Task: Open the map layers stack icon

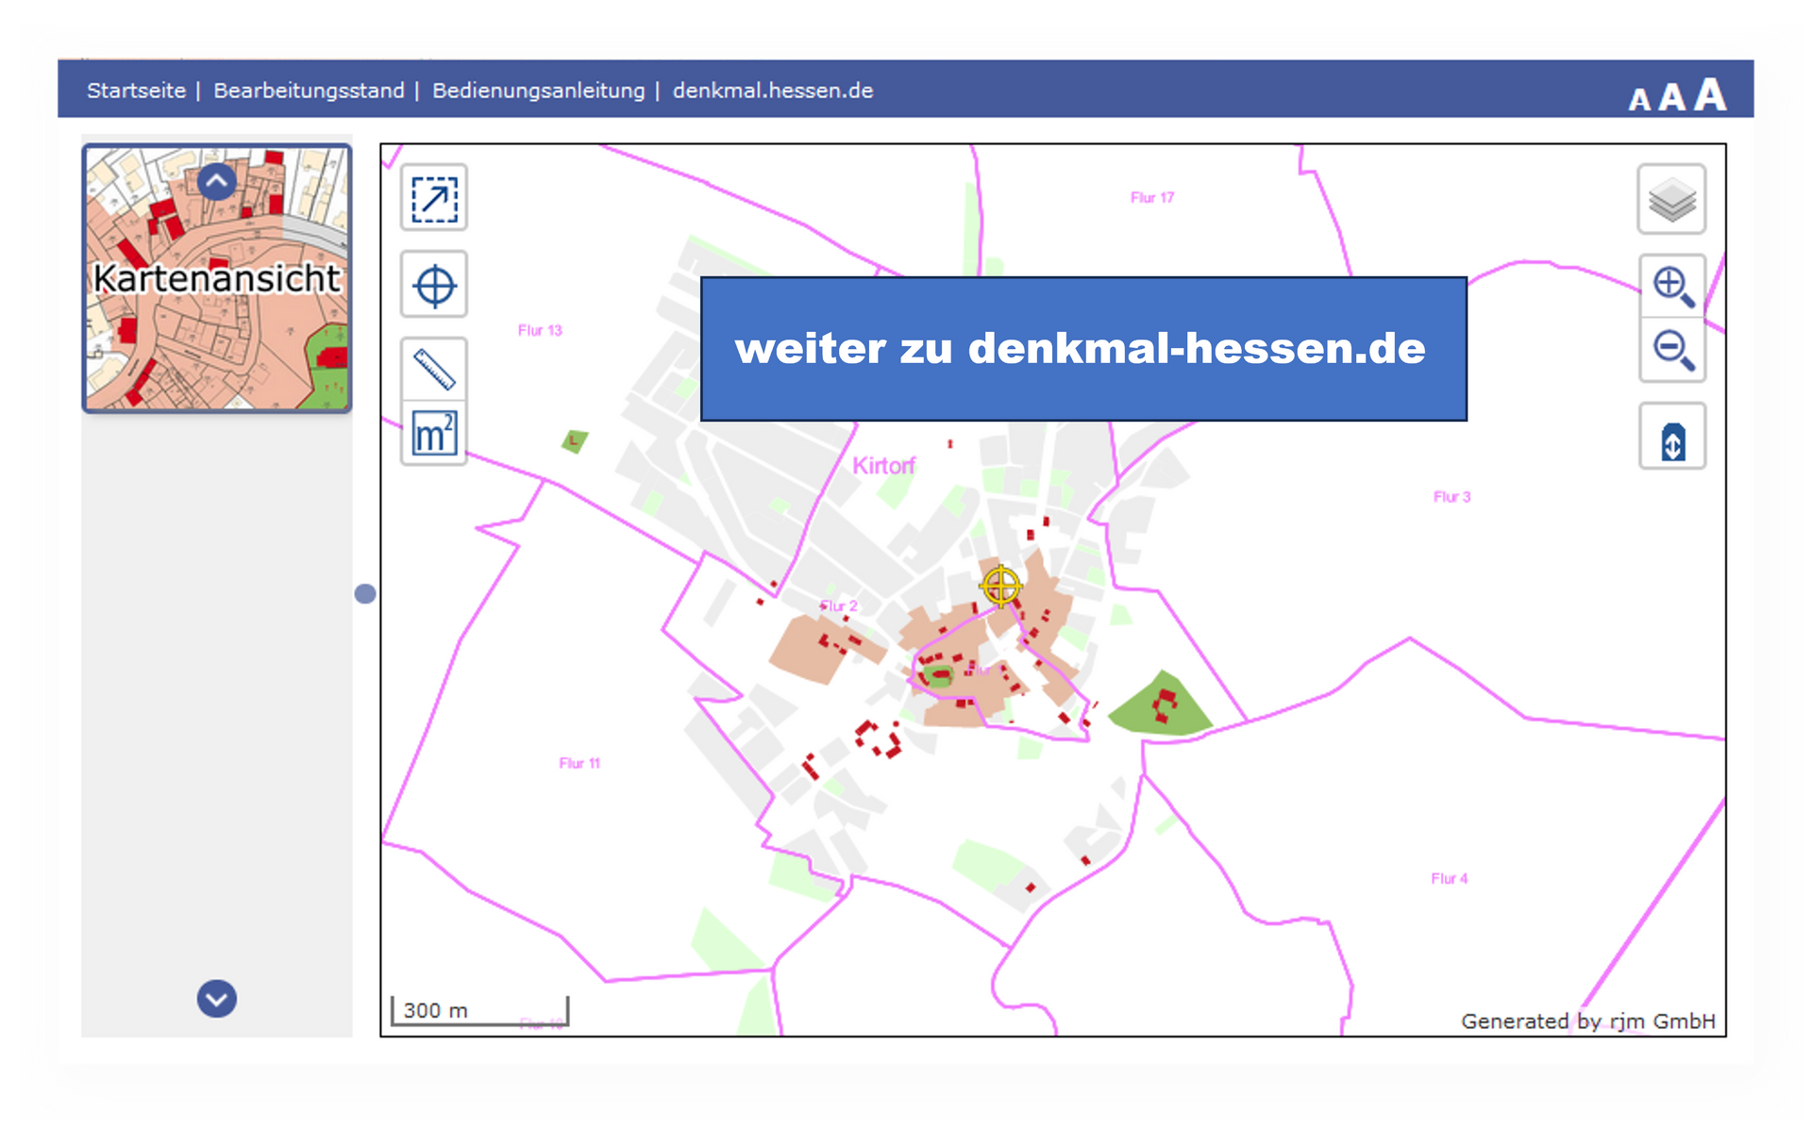Action: [x=1671, y=199]
